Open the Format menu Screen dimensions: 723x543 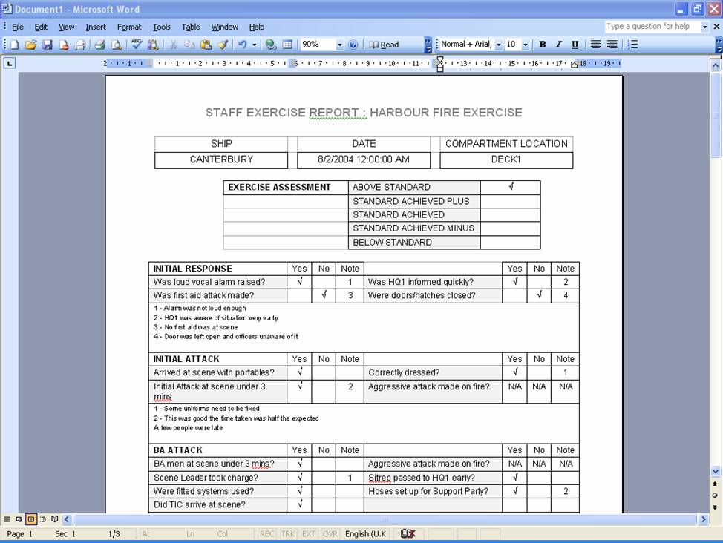tap(129, 27)
